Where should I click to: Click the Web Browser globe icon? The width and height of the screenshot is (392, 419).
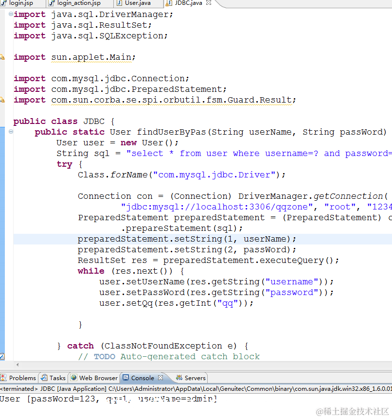click(73, 378)
